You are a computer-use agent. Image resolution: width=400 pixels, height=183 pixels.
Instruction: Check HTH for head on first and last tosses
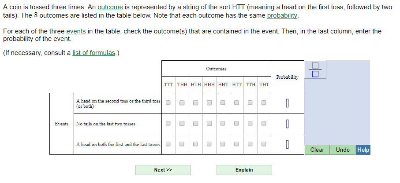pos(195,144)
